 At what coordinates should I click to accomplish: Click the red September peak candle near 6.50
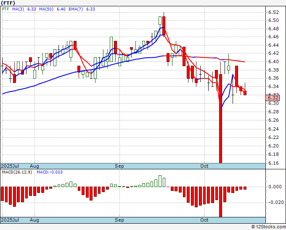tap(164, 26)
